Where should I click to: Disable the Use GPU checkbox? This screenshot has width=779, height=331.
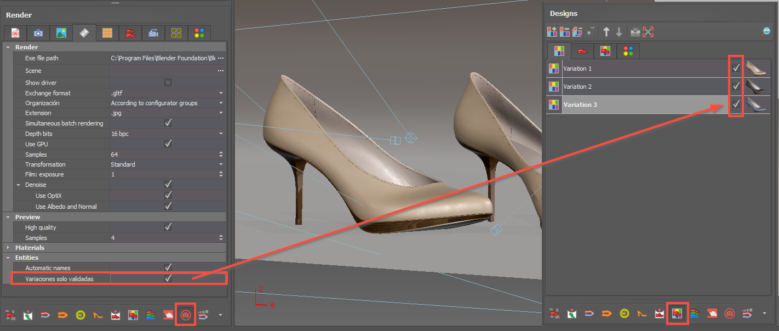point(168,144)
